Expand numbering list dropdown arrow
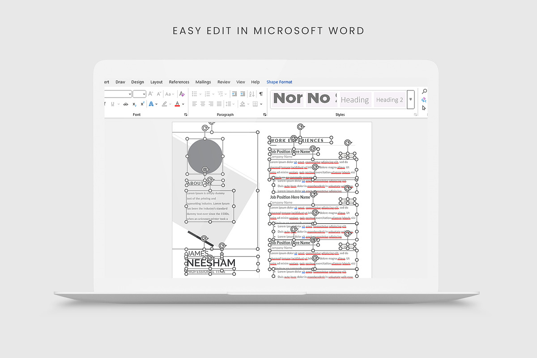This screenshot has width=537, height=358. pos(213,94)
